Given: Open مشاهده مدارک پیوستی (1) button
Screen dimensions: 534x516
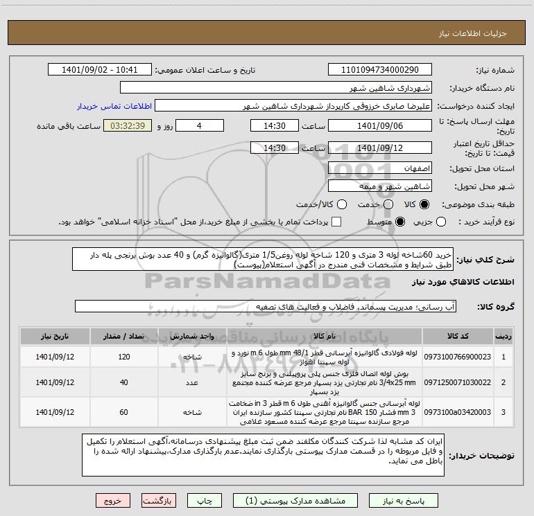Looking at the screenshot, I should (x=295, y=501).
